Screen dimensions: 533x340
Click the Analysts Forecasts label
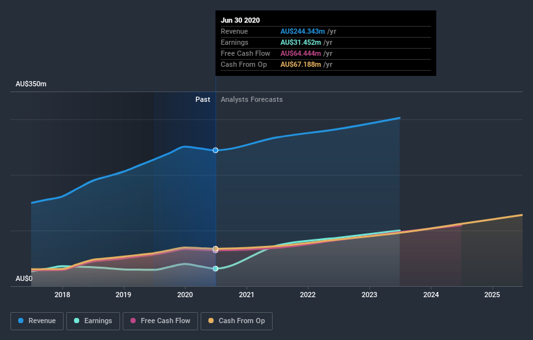pyautogui.click(x=251, y=99)
